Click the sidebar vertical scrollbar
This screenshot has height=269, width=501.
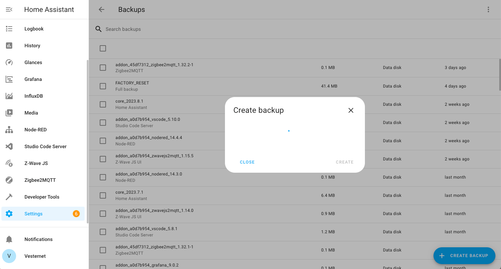click(87, 141)
